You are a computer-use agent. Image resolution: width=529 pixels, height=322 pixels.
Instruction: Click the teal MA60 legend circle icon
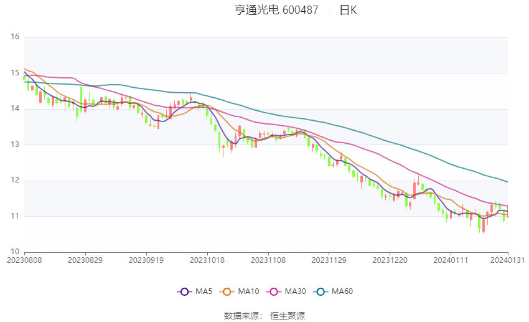[321, 291]
